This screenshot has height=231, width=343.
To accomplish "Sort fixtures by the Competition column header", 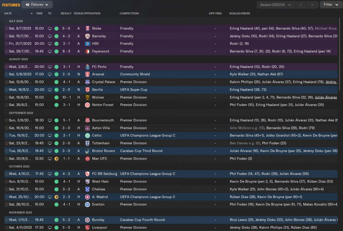I will pyautogui.click(x=129, y=13).
